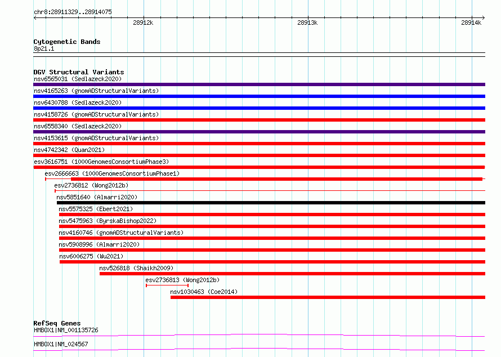This screenshot has width=501, height=357.
Task: Click the right arrowhead of the ruler
Action: tap(484, 18)
